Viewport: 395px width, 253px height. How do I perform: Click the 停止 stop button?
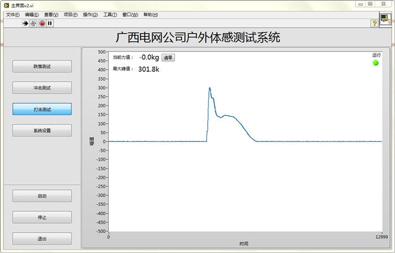[x=42, y=217]
